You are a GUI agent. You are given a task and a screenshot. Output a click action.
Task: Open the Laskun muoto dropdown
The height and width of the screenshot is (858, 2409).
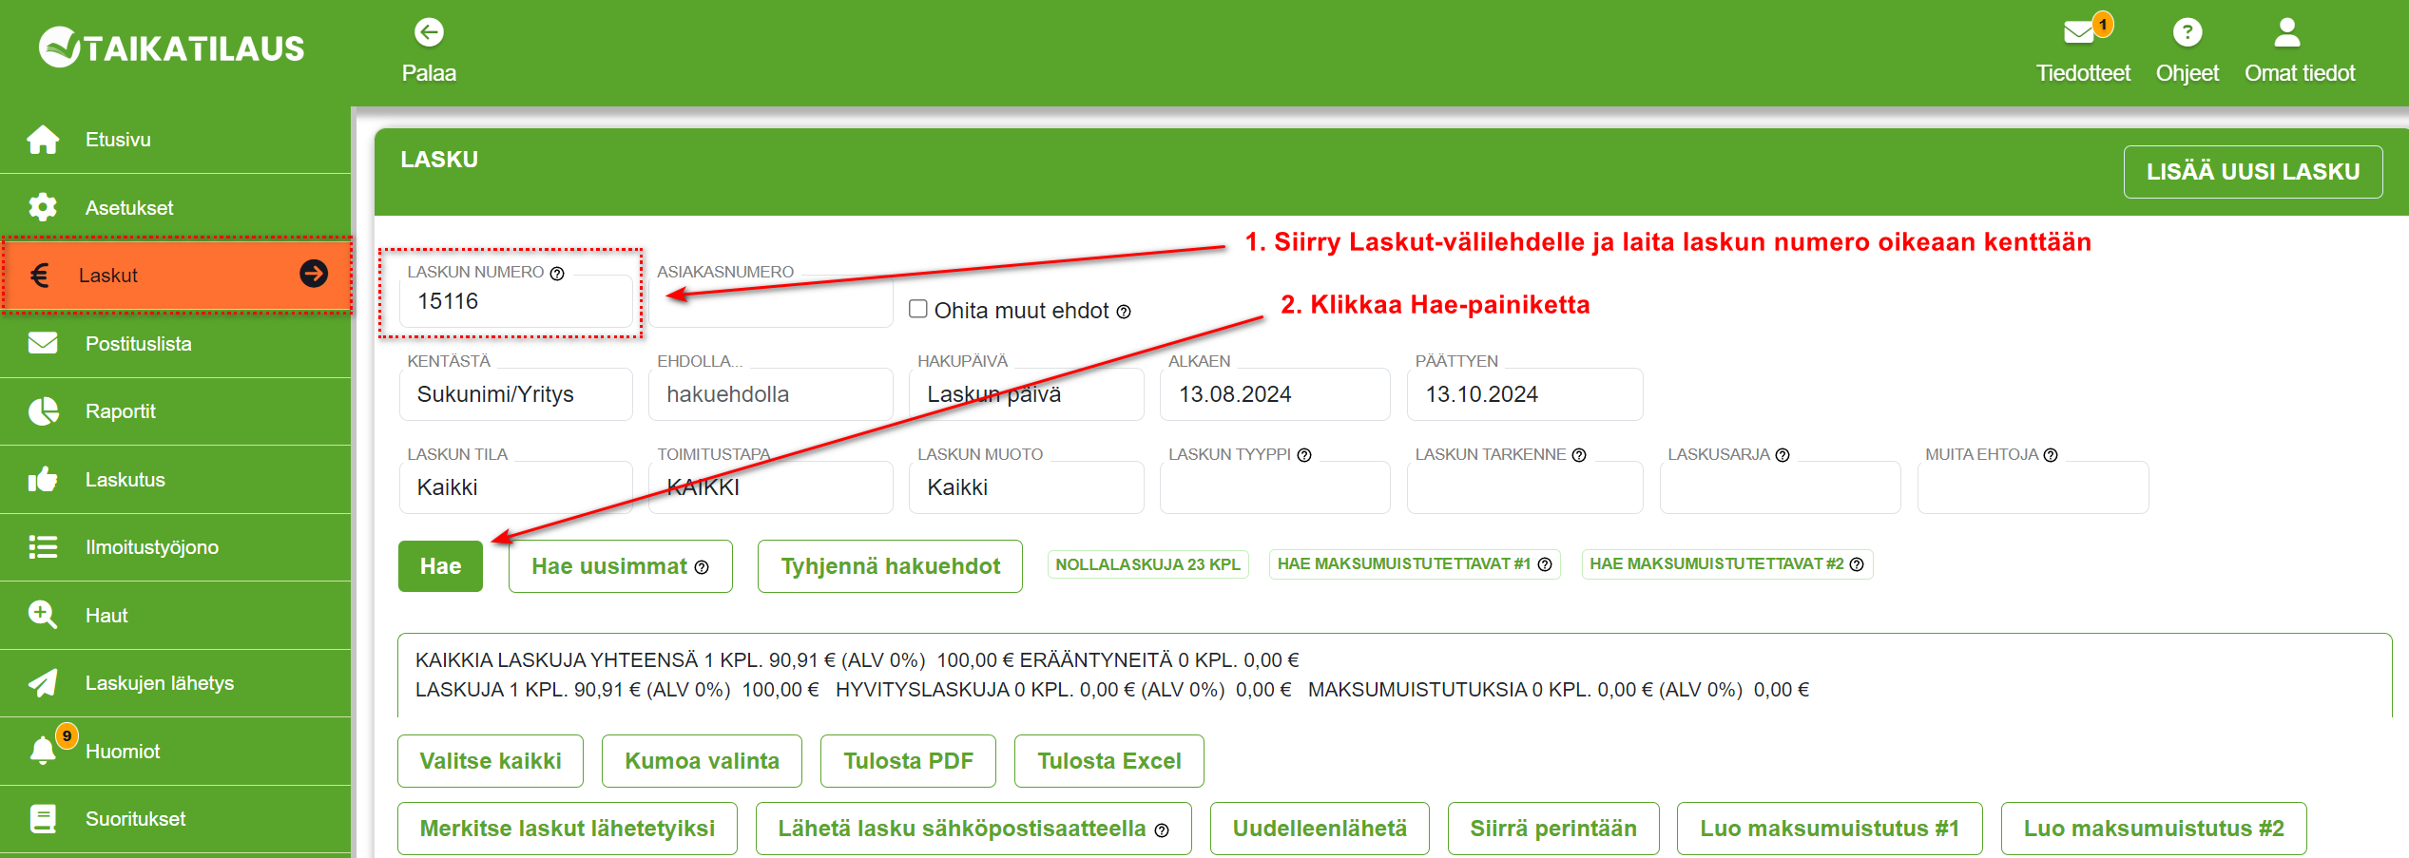(x=1027, y=487)
